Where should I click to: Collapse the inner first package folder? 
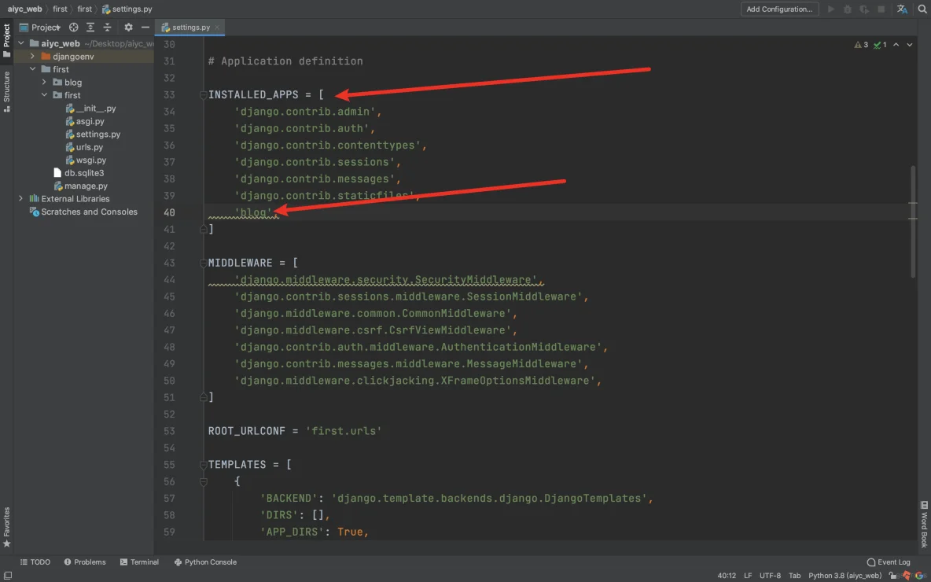45,95
